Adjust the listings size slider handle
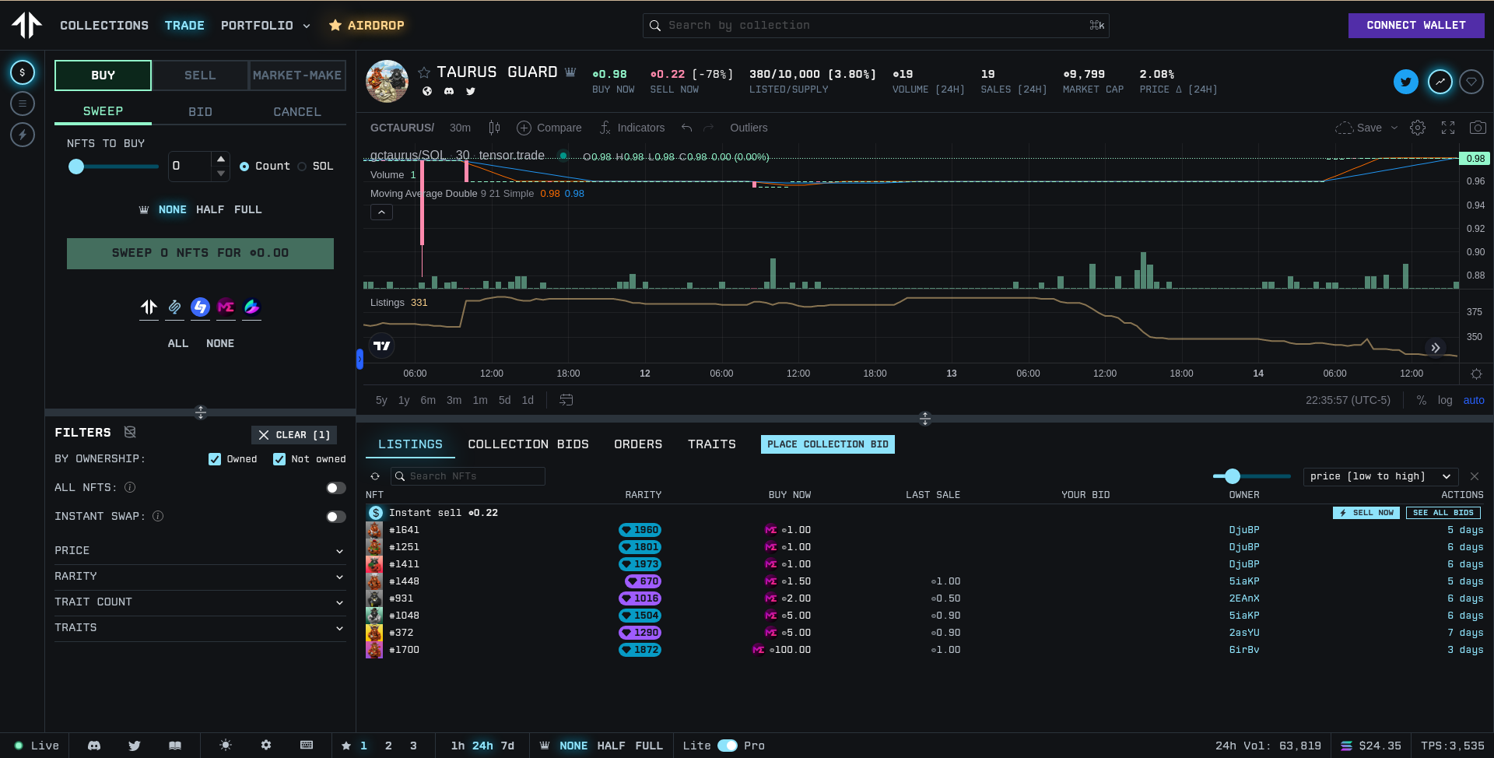 [1232, 476]
